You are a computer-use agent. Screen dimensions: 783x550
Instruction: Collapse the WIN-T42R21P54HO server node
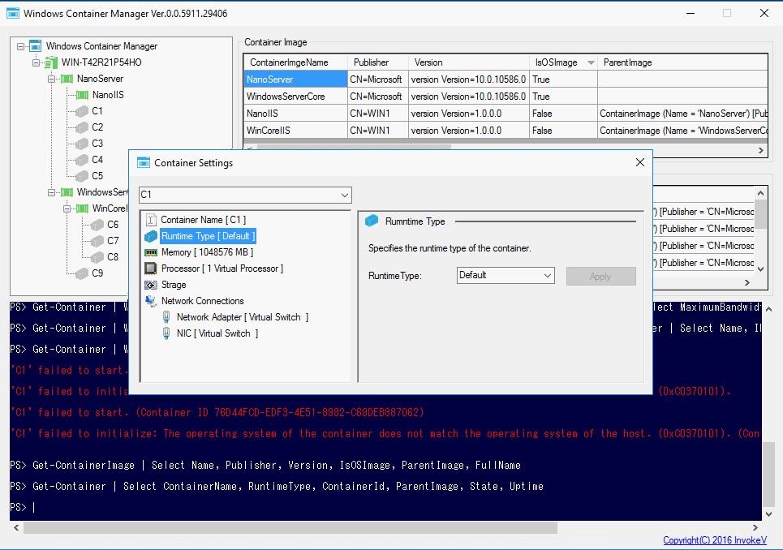(x=36, y=62)
